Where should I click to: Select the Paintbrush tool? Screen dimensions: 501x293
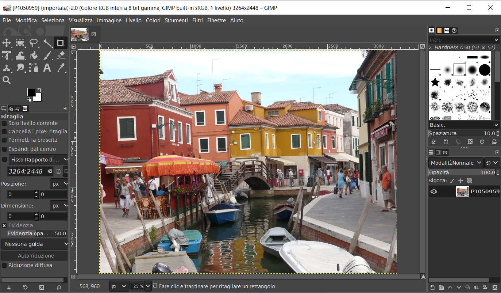click(x=47, y=55)
